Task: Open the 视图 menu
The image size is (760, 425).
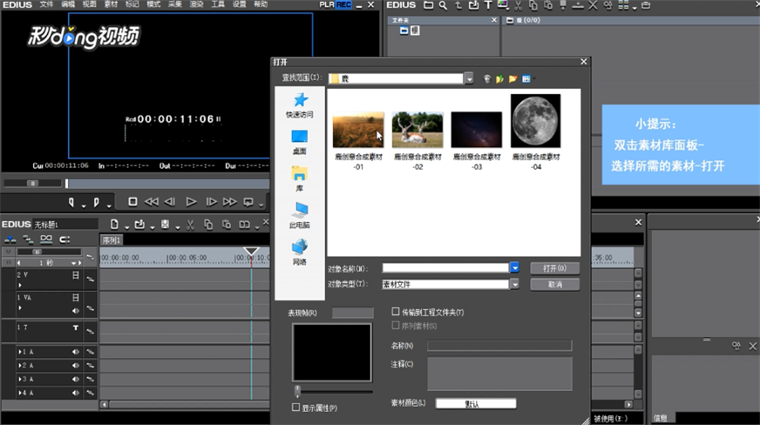Action: (89, 4)
